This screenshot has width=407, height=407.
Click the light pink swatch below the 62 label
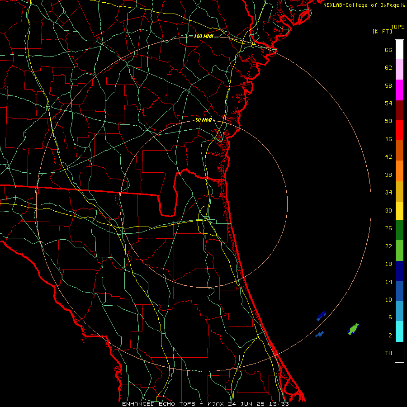399,70
